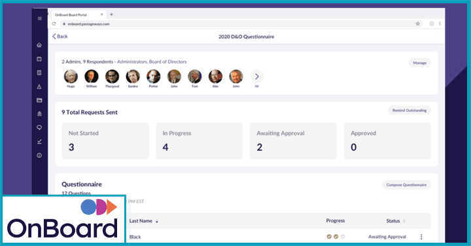The height and width of the screenshot is (246, 471).
Task: Open the calendar icon in the sidebar
Action: click(x=39, y=59)
